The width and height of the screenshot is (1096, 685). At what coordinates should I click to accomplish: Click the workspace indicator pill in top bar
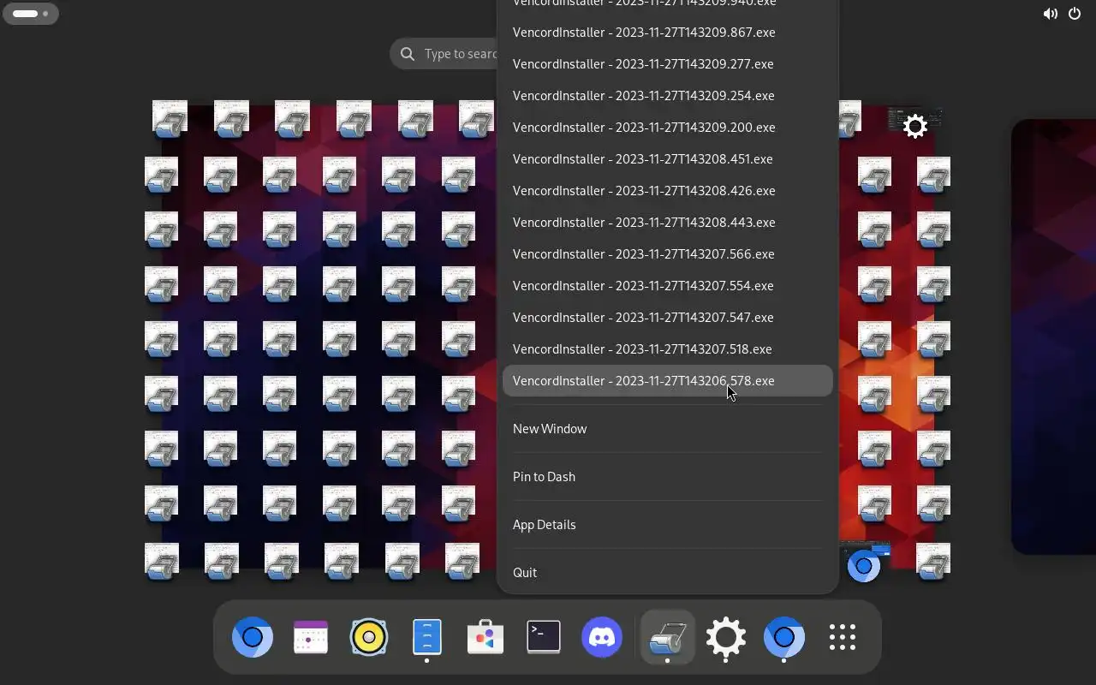click(31, 14)
